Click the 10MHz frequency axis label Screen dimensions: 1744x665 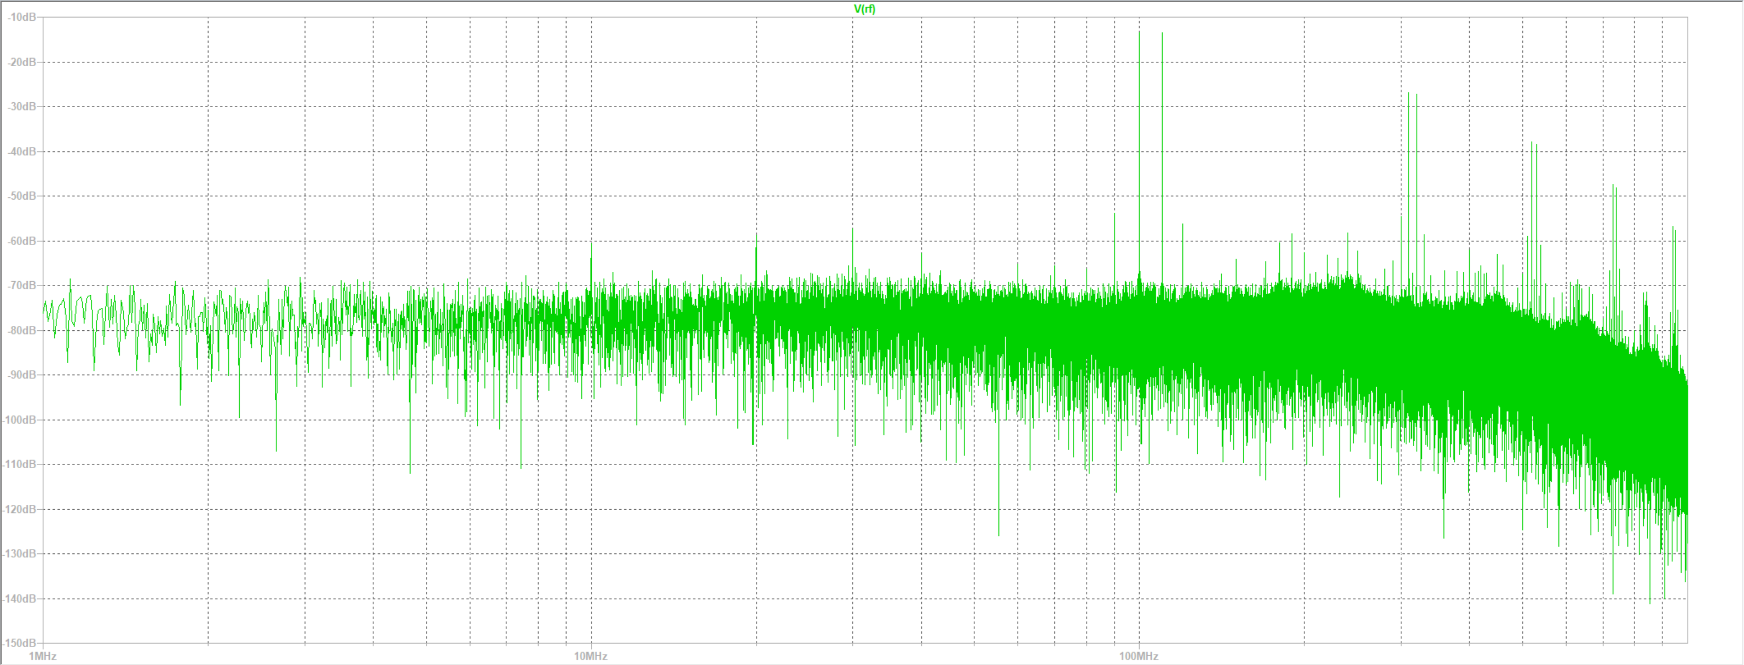590,656
